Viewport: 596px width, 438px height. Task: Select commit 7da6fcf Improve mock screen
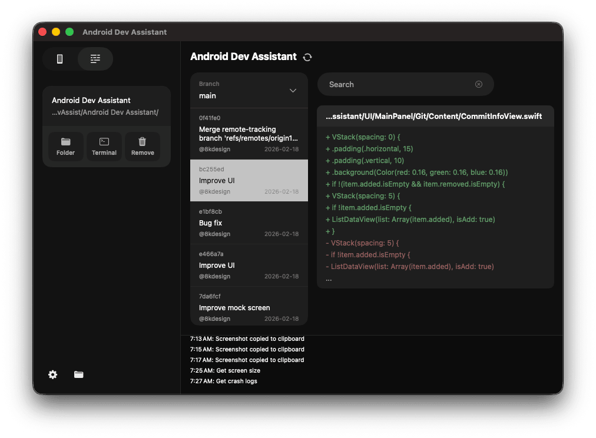[249, 306]
